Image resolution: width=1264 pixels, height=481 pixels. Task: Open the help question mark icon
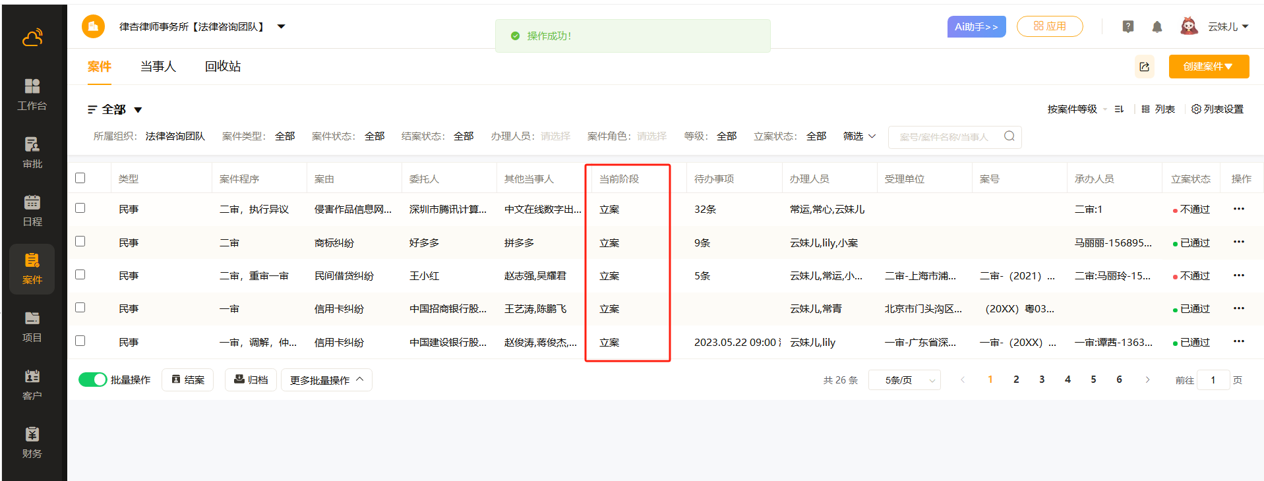click(x=1128, y=26)
